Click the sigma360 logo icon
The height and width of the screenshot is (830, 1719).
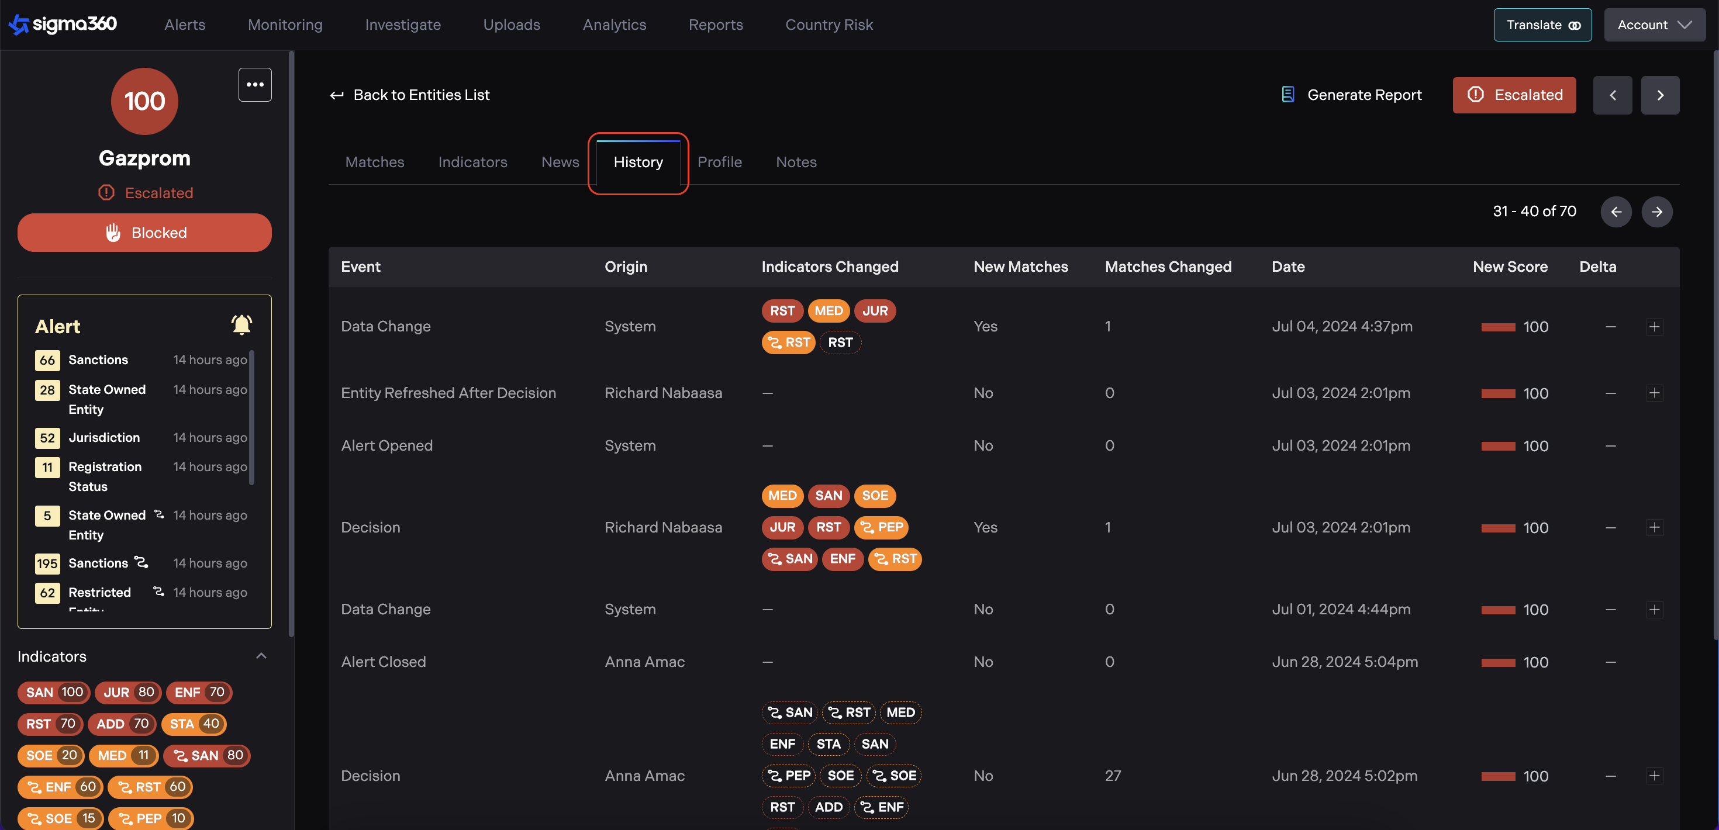(19, 25)
